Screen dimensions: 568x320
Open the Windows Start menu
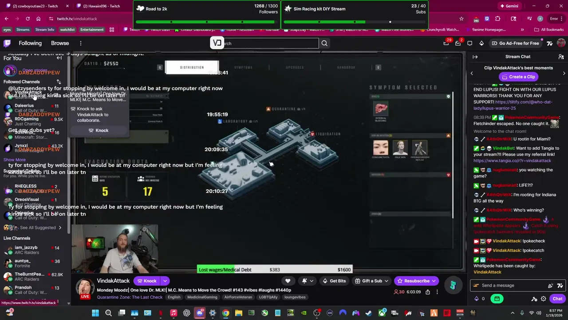point(95,313)
